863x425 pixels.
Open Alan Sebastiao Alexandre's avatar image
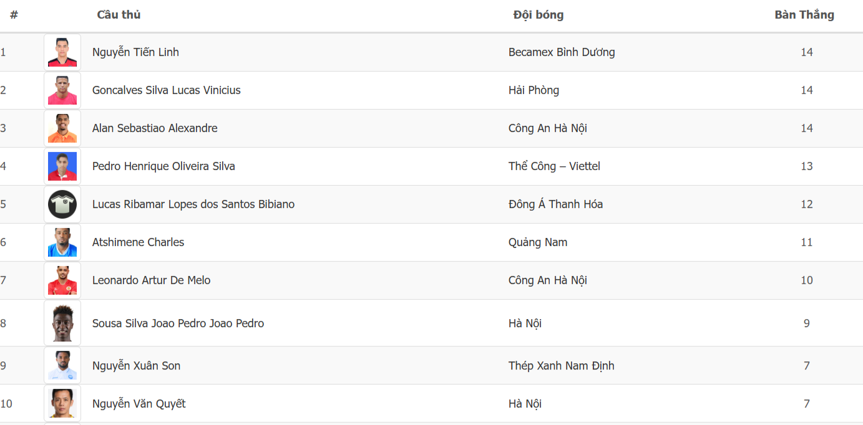click(x=62, y=128)
